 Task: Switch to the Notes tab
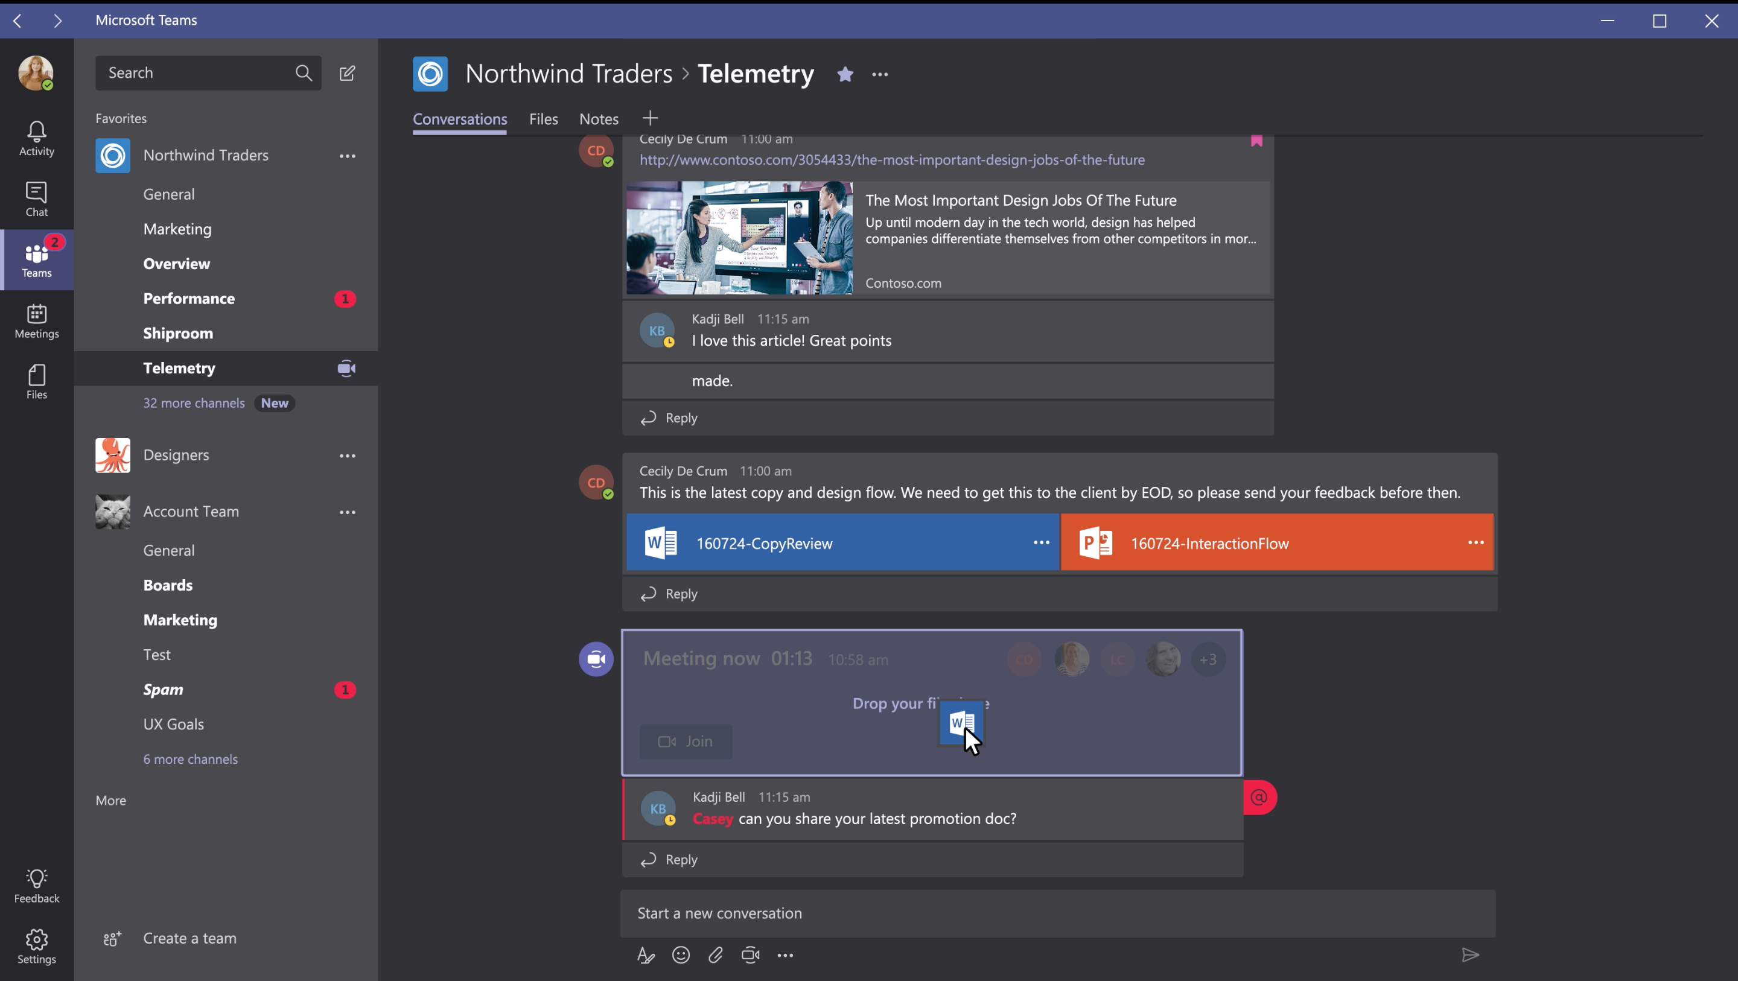pyautogui.click(x=599, y=119)
